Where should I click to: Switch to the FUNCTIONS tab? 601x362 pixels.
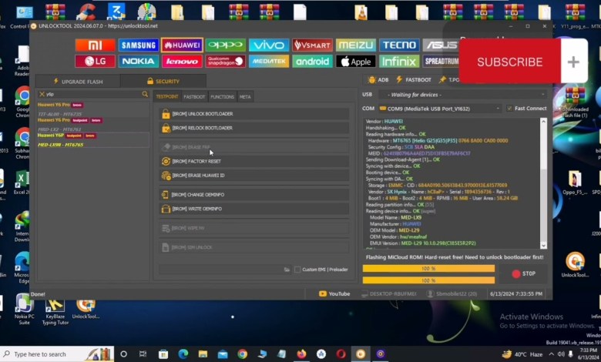point(222,97)
